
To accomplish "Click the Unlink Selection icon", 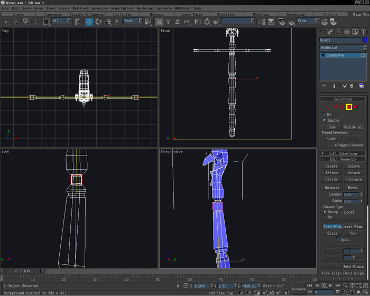I will click(15, 22).
